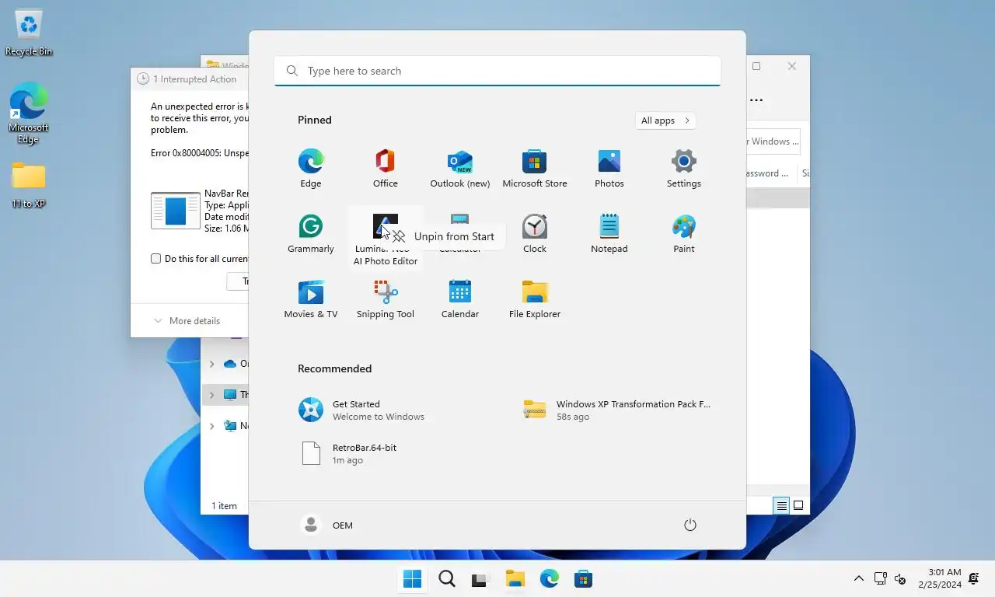
Task: Select the 11 to XP desktop folder
Action: tap(29, 185)
